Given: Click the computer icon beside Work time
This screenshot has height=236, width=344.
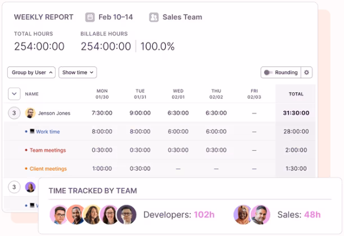Looking at the screenshot, I should (32, 131).
